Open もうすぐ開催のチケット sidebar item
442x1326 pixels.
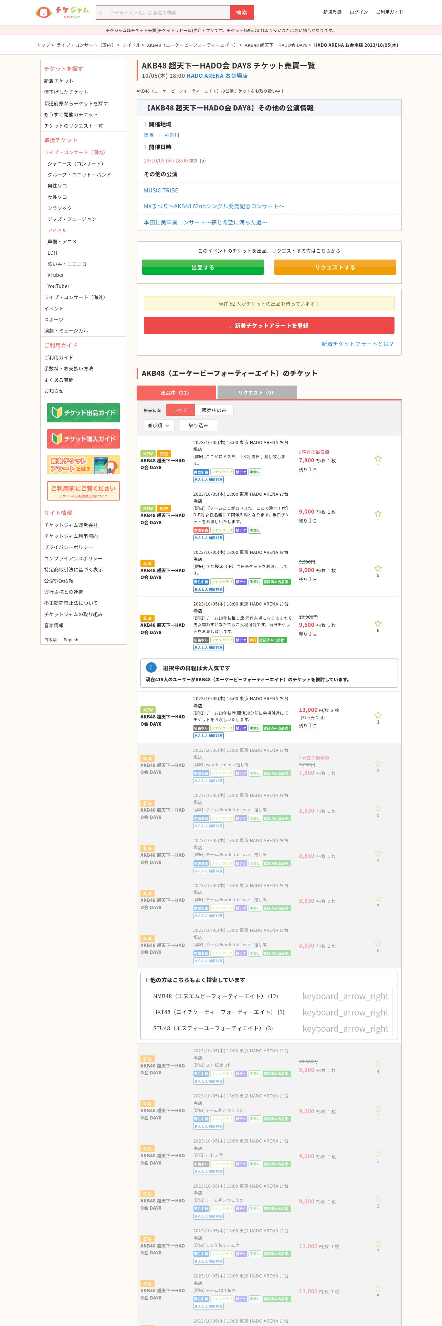71,114
